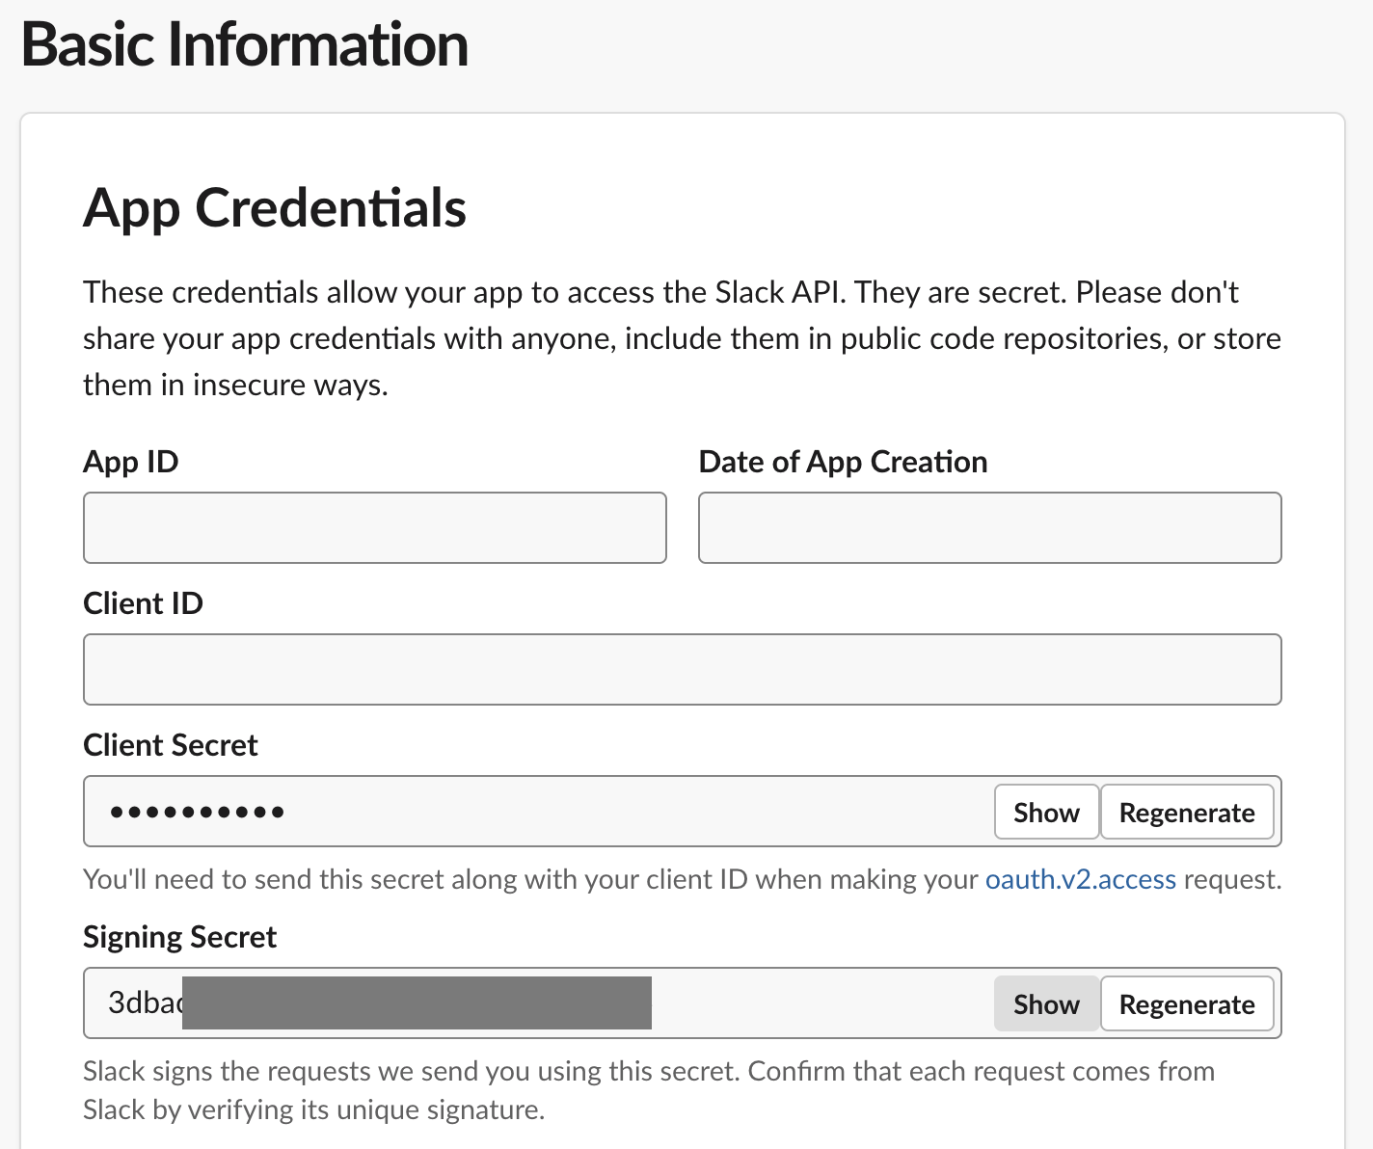Click the Signing Secret label
The height and width of the screenshot is (1149, 1373).
click(x=179, y=937)
